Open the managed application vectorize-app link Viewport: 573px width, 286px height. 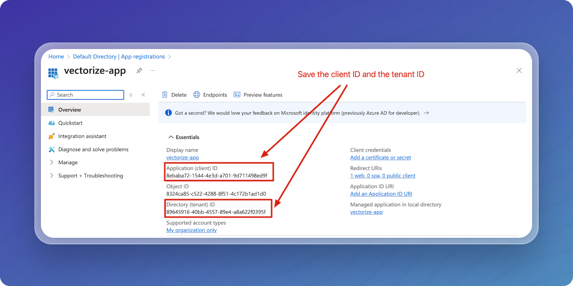pyautogui.click(x=366, y=212)
